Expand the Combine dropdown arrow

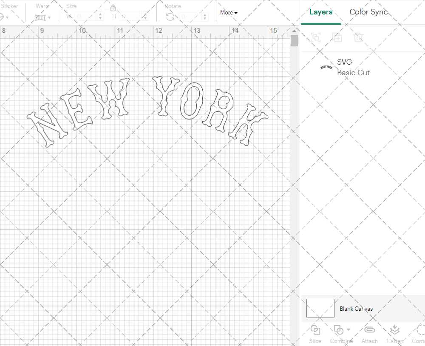coord(348,329)
